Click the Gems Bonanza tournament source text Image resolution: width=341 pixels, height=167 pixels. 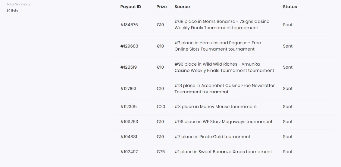[x=222, y=25]
